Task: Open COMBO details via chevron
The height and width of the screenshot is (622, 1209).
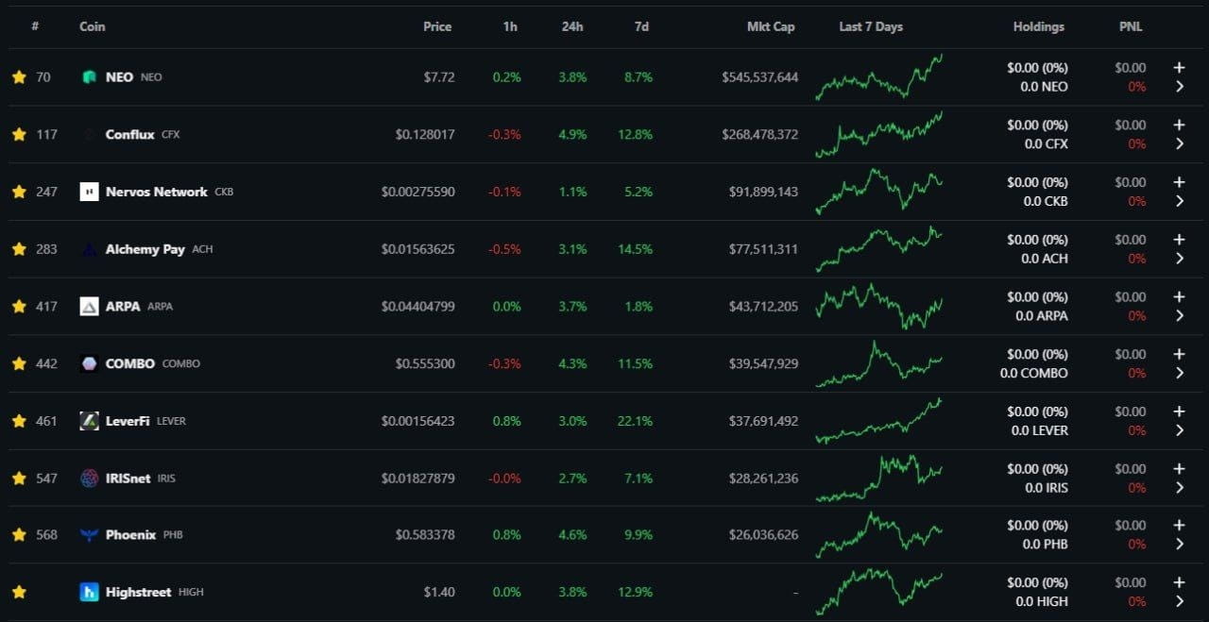Action: [x=1180, y=373]
